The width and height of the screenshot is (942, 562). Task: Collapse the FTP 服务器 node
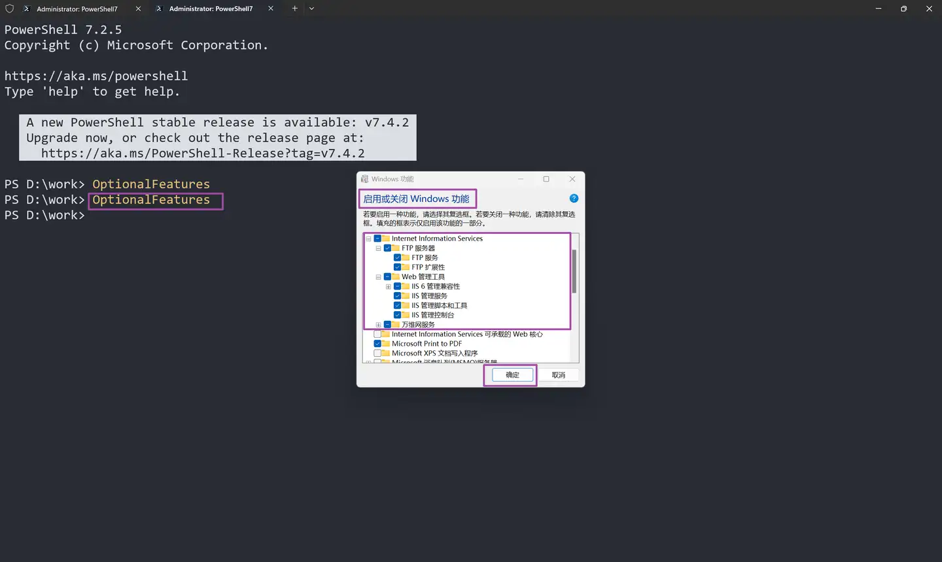coord(378,248)
